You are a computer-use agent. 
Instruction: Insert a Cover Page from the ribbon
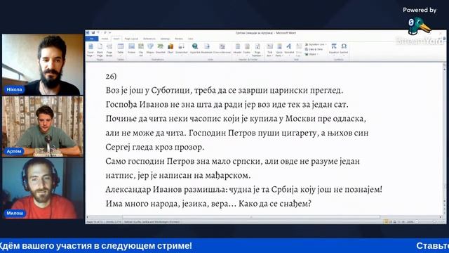91,50
